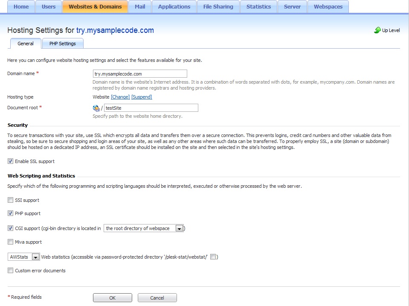Screen dimensions: 409x306
Task: Click the Suspend hosting link
Action: 142,97
